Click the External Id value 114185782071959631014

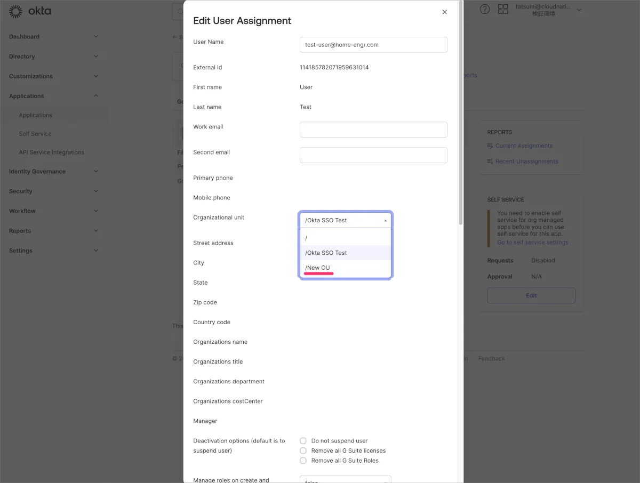click(334, 68)
